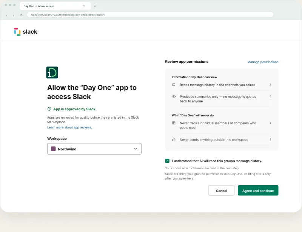The height and width of the screenshot is (232, 302).
Task: Click the lock icon beside never sends outside
Action: 174,139
